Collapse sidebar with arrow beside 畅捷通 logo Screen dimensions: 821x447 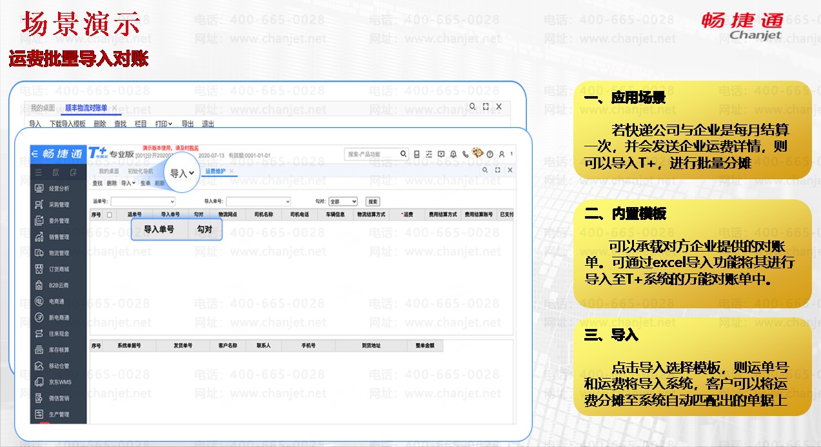pos(35,154)
